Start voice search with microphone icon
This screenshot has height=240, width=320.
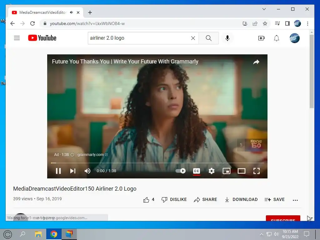pos(227,38)
